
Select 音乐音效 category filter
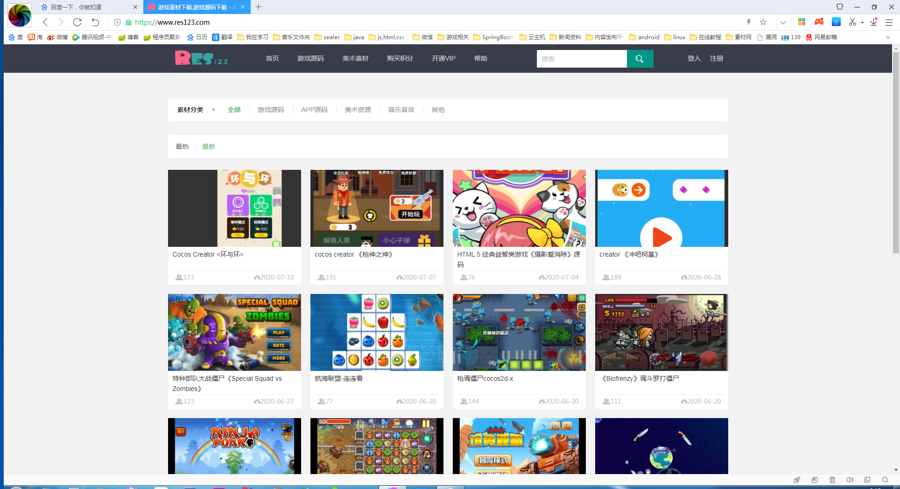coord(401,110)
